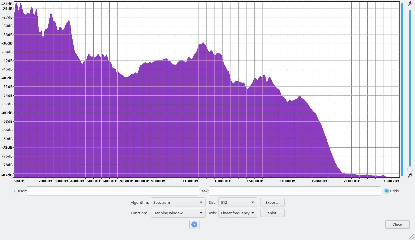
Task: Click the -22dB axis label
Action: click(7, 4)
